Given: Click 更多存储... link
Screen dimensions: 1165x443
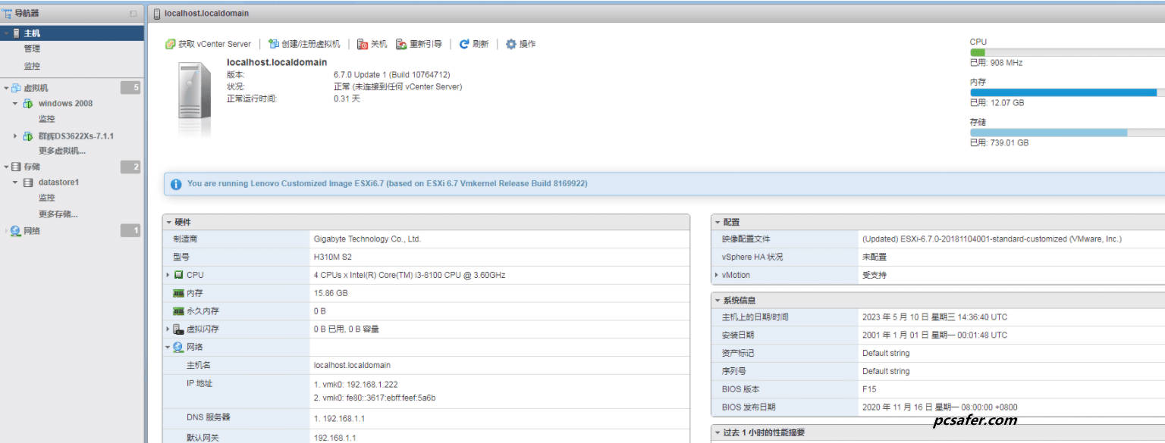Looking at the screenshot, I should coord(58,214).
